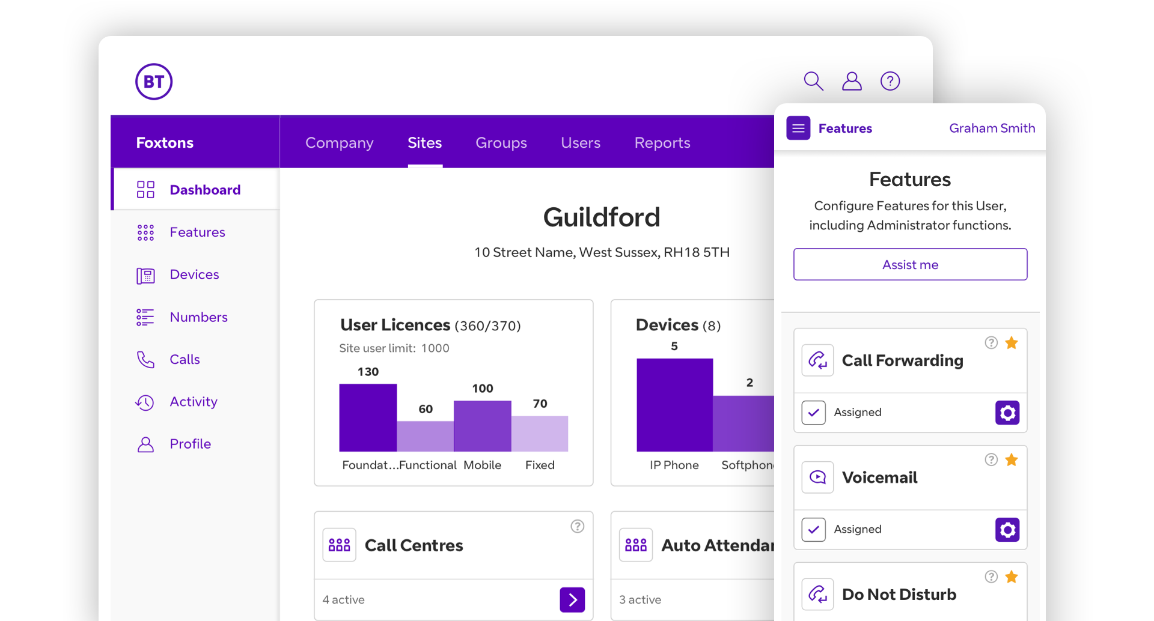Click the Features dots icon in sidebar

coord(145,232)
